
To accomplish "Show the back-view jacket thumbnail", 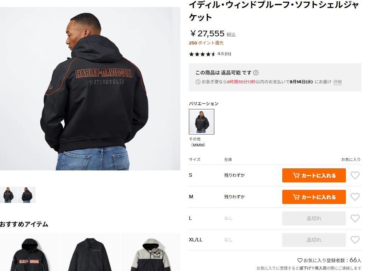I will (x=27, y=194).
